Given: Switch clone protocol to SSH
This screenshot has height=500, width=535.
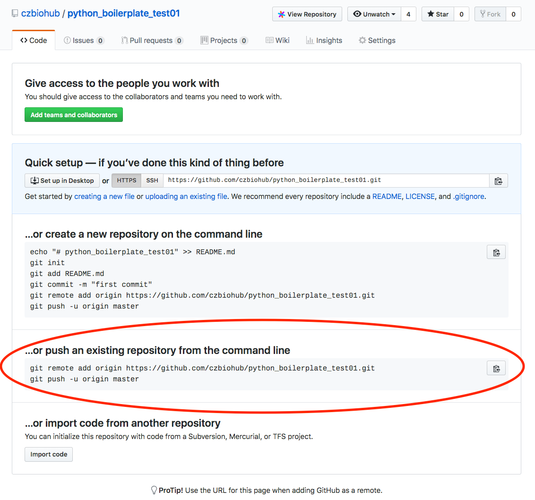Looking at the screenshot, I should [x=152, y=181].
